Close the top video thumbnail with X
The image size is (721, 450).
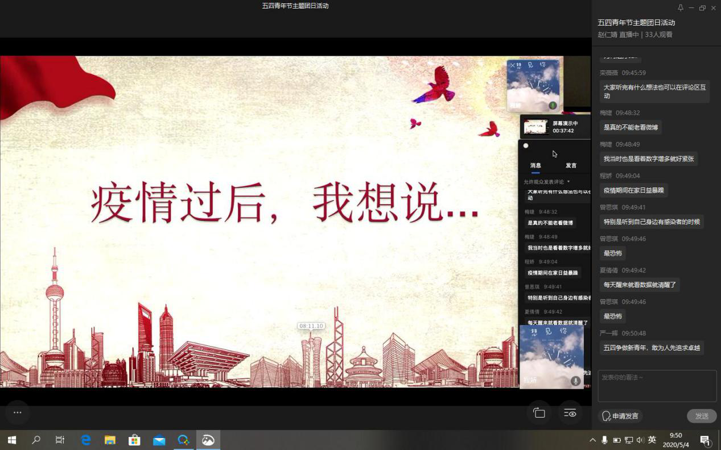click(x=511, y=65)
